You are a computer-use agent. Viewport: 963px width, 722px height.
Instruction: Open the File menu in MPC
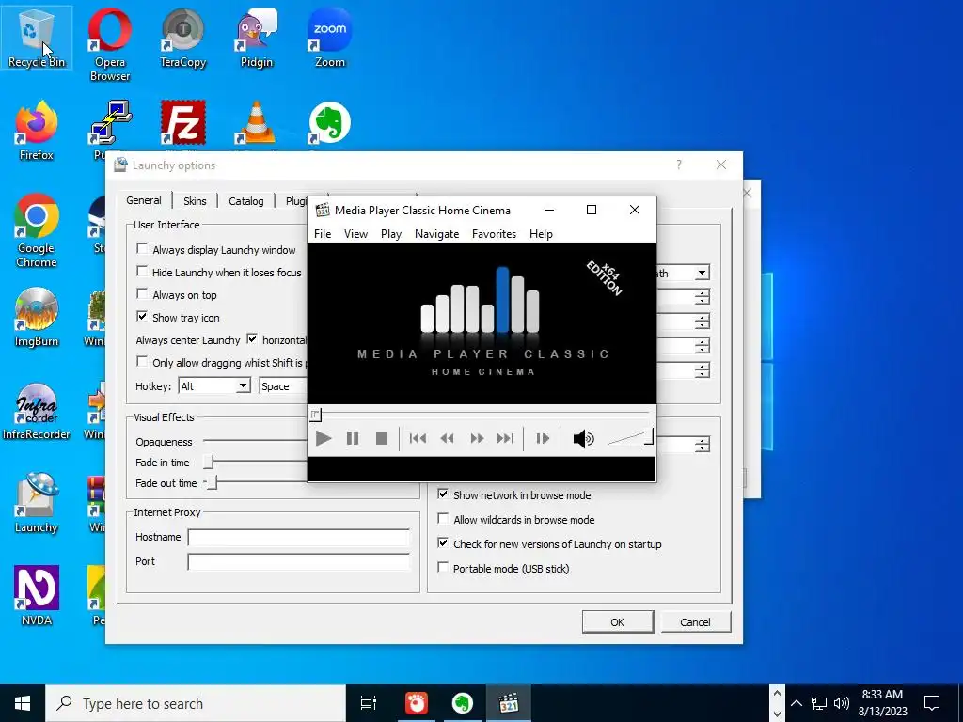(323, 234)
